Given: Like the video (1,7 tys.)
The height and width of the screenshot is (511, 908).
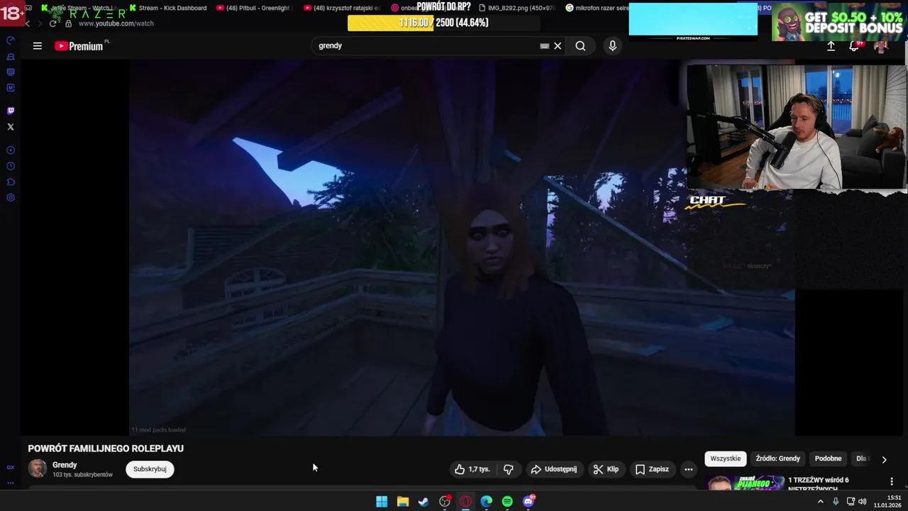Looking at the screenshot, I should 472,469.
